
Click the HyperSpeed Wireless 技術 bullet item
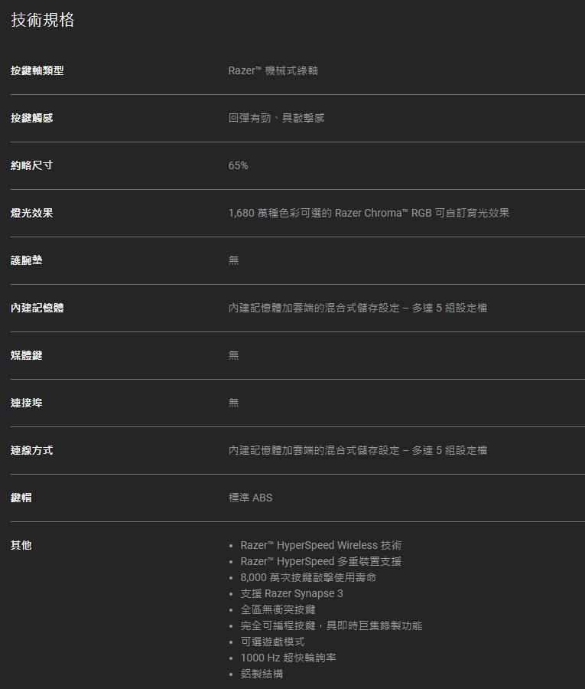click(320, 545)
